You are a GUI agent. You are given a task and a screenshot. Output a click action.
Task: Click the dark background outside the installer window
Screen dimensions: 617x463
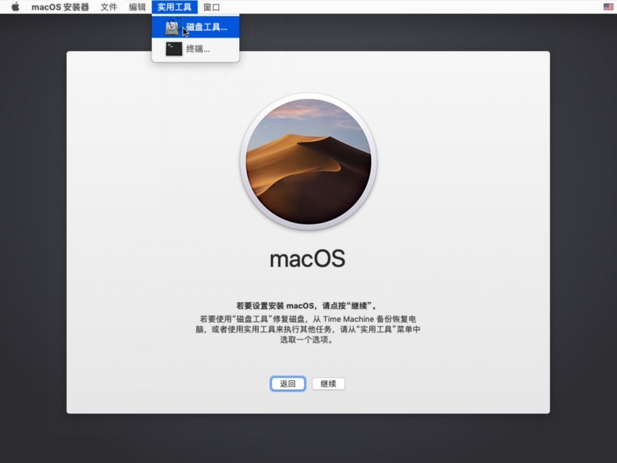tap(32, 254)
